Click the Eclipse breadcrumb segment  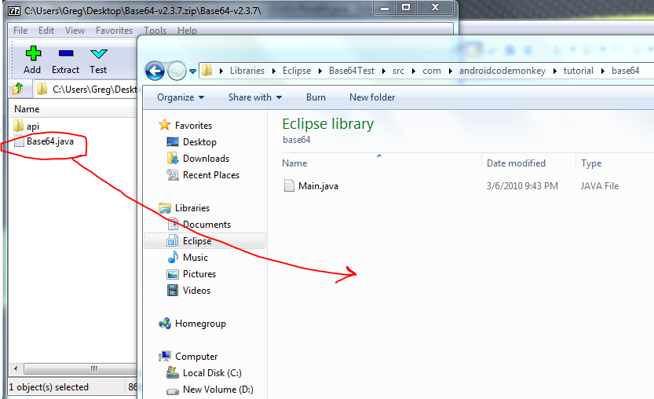point(297,71)
